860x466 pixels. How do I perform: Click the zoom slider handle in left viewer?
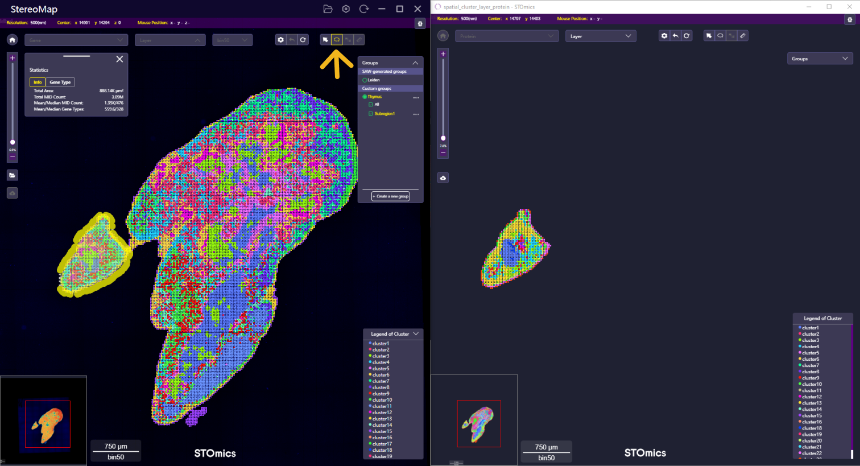point(13,142)
